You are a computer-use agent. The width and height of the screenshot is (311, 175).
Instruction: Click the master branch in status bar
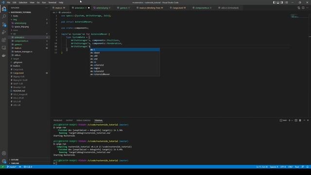[12, 167]
